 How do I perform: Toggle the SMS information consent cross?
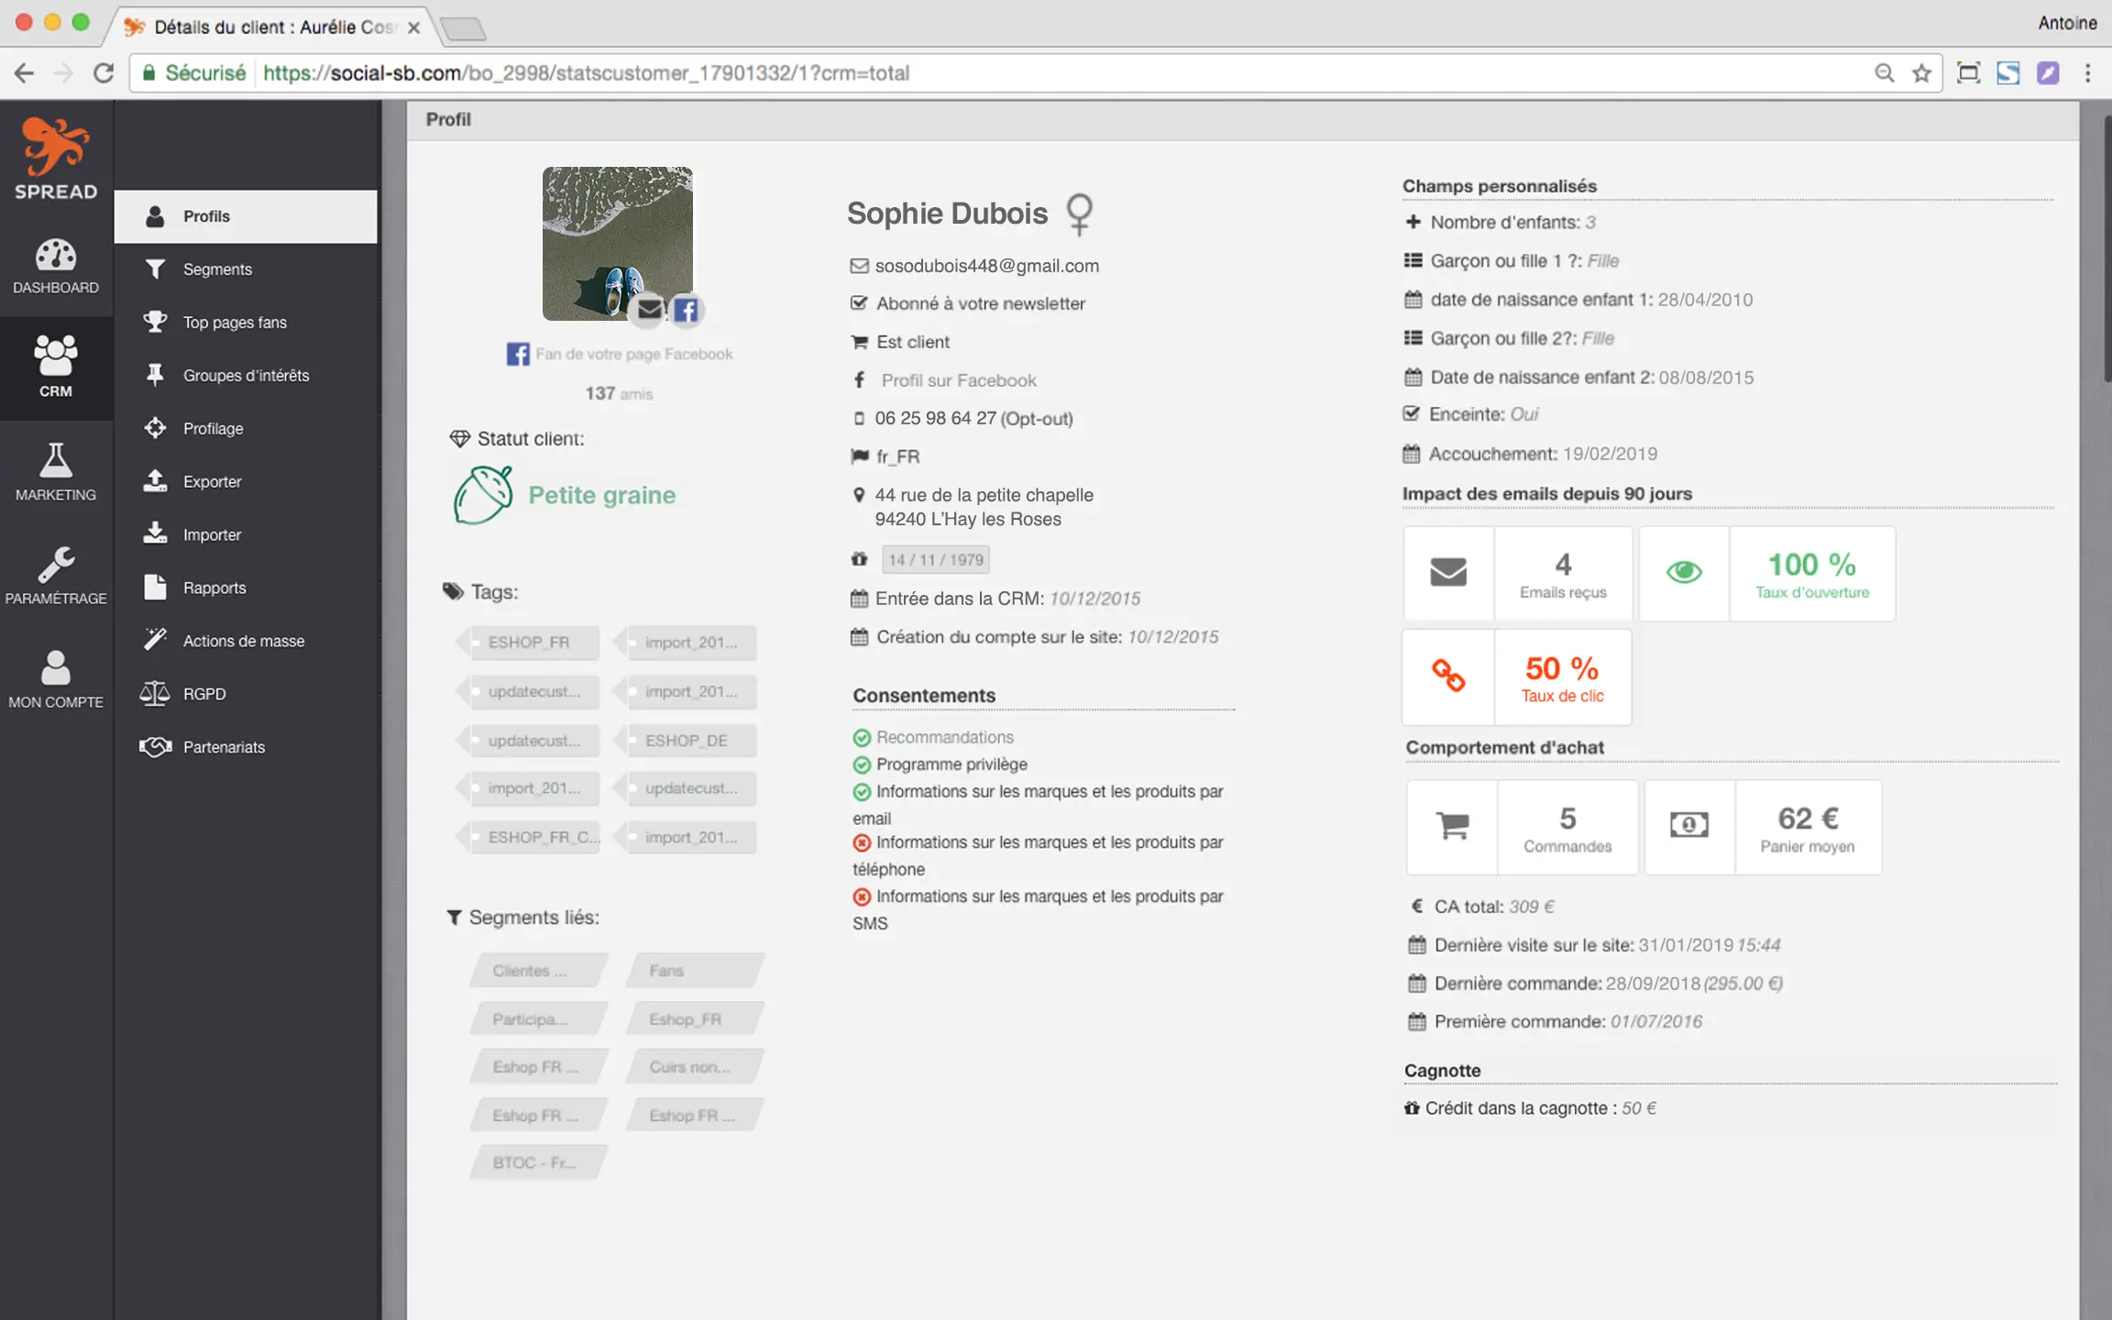point(862,896)
